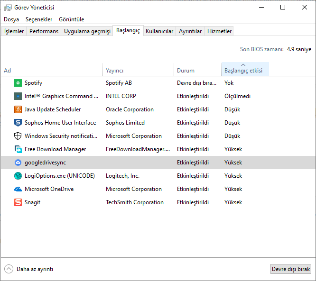Screen dimensions: 316x281
Task: Sort by Başlangıç etkisi column header
Action: tap(243, 71)
